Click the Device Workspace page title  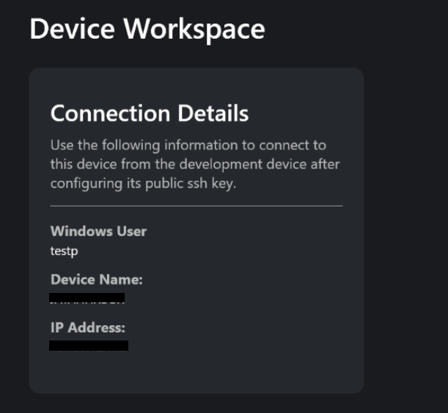[x=147, y=29]
